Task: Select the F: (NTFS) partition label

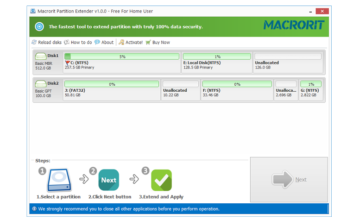Action: coord(211,90)
